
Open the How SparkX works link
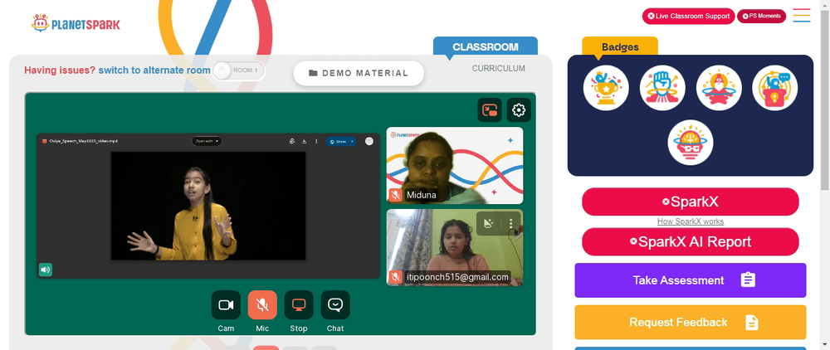[x=691, y=221]
